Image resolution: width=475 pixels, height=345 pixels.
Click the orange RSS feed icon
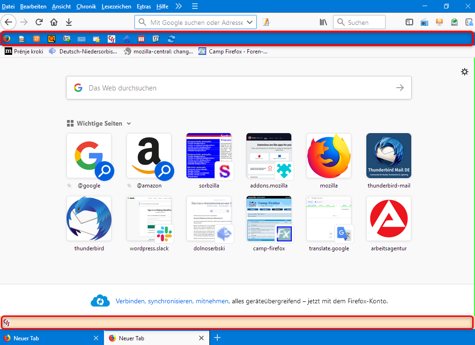(439, 22)
